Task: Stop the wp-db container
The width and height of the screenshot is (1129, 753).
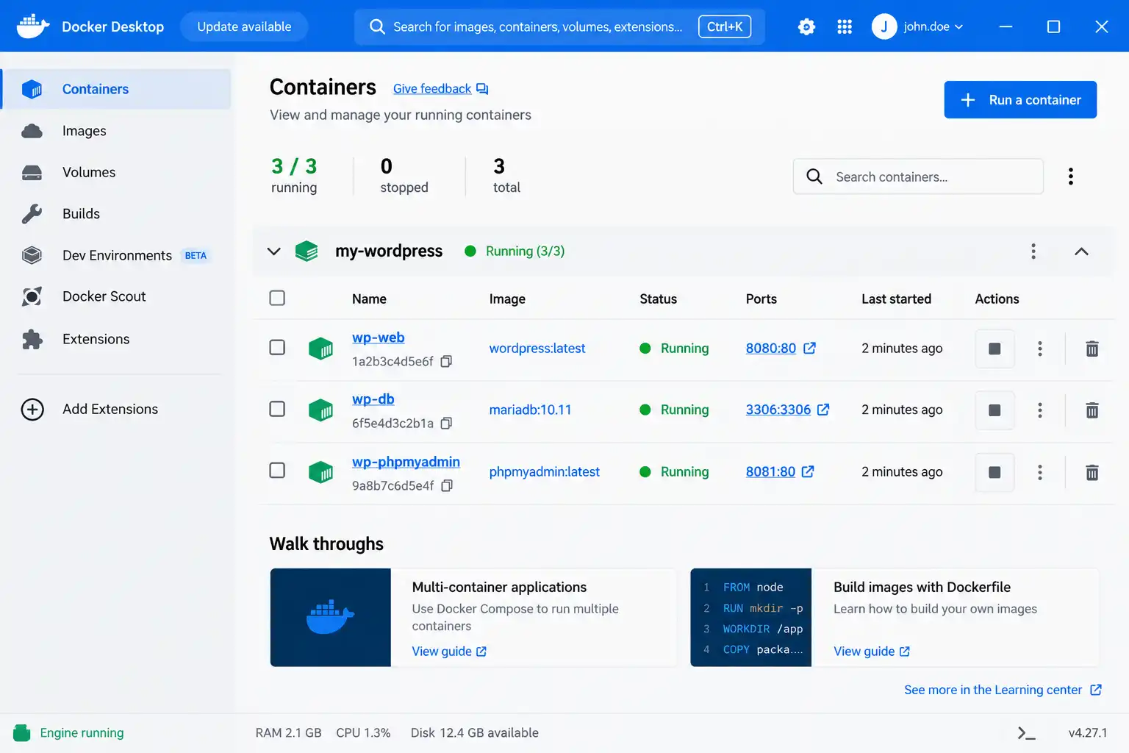Action: pyautogui.click(x=994, y=410)
